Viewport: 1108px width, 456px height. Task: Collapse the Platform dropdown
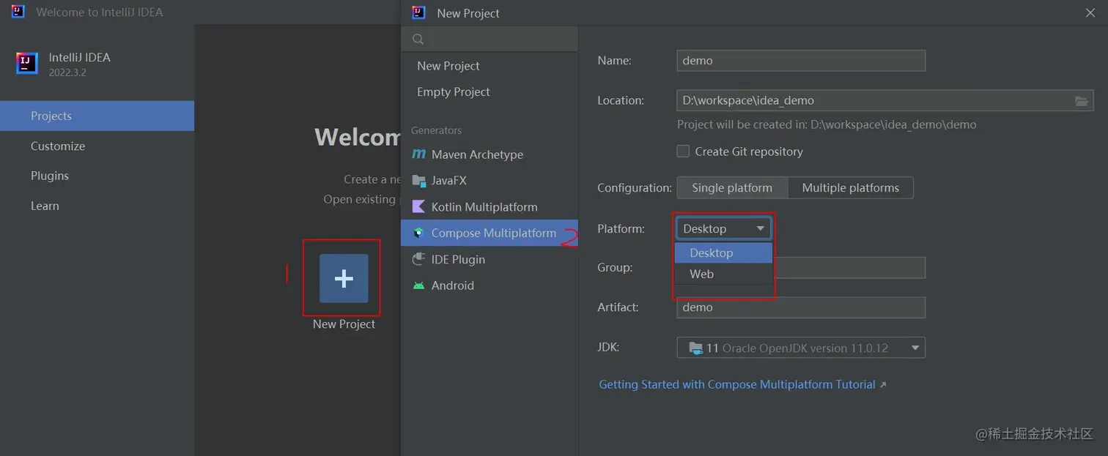pos(760,229)
